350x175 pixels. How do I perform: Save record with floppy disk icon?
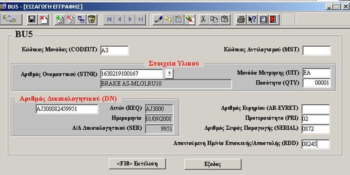[32, 20]
